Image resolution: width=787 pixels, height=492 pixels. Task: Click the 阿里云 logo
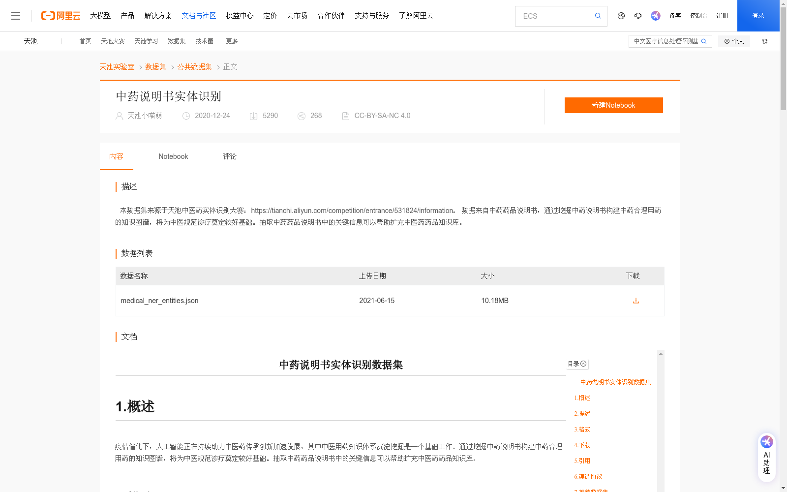click(x=61, y=16)
